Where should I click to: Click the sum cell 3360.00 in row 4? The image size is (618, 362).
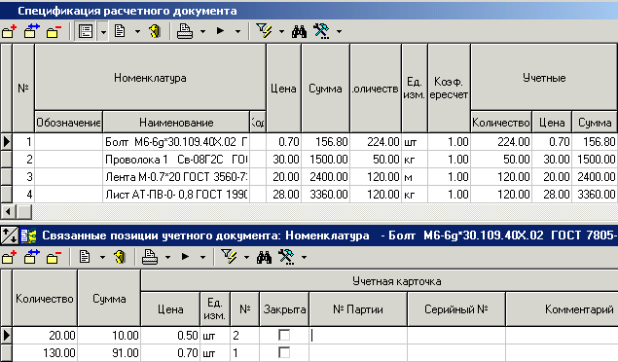click(326, 195)
